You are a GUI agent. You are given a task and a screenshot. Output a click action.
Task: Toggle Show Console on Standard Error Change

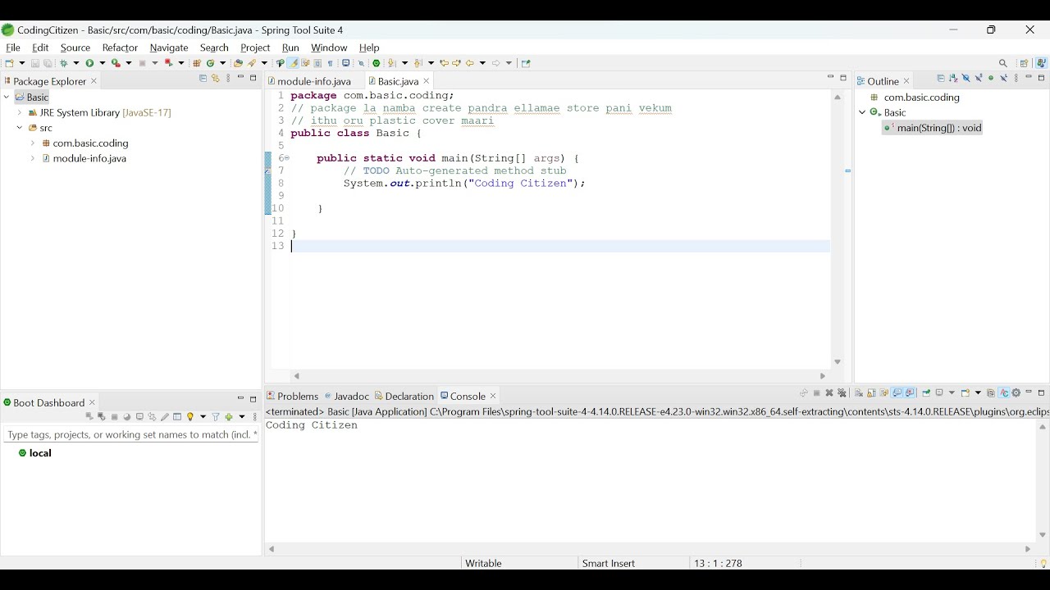(x=910, y=393)
